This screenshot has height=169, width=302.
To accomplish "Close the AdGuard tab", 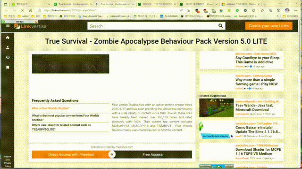I will 259,4.
